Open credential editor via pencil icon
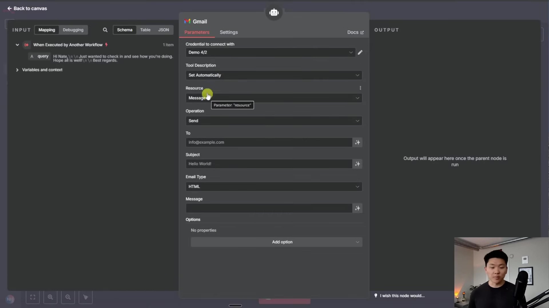549x308 pixels. click(360, 52)
